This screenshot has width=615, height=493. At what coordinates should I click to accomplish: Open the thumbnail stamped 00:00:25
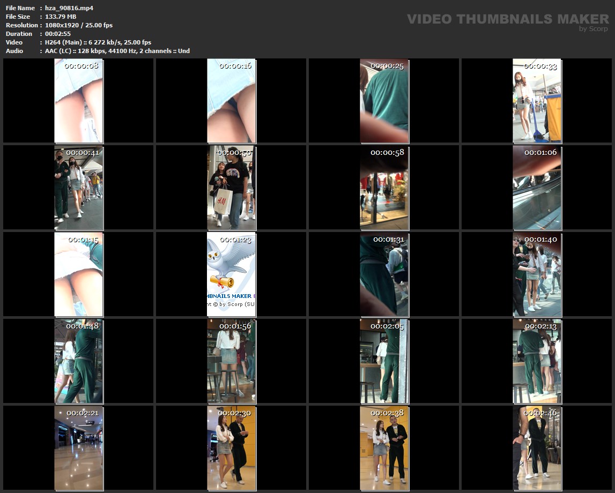(x=384, y=101)
